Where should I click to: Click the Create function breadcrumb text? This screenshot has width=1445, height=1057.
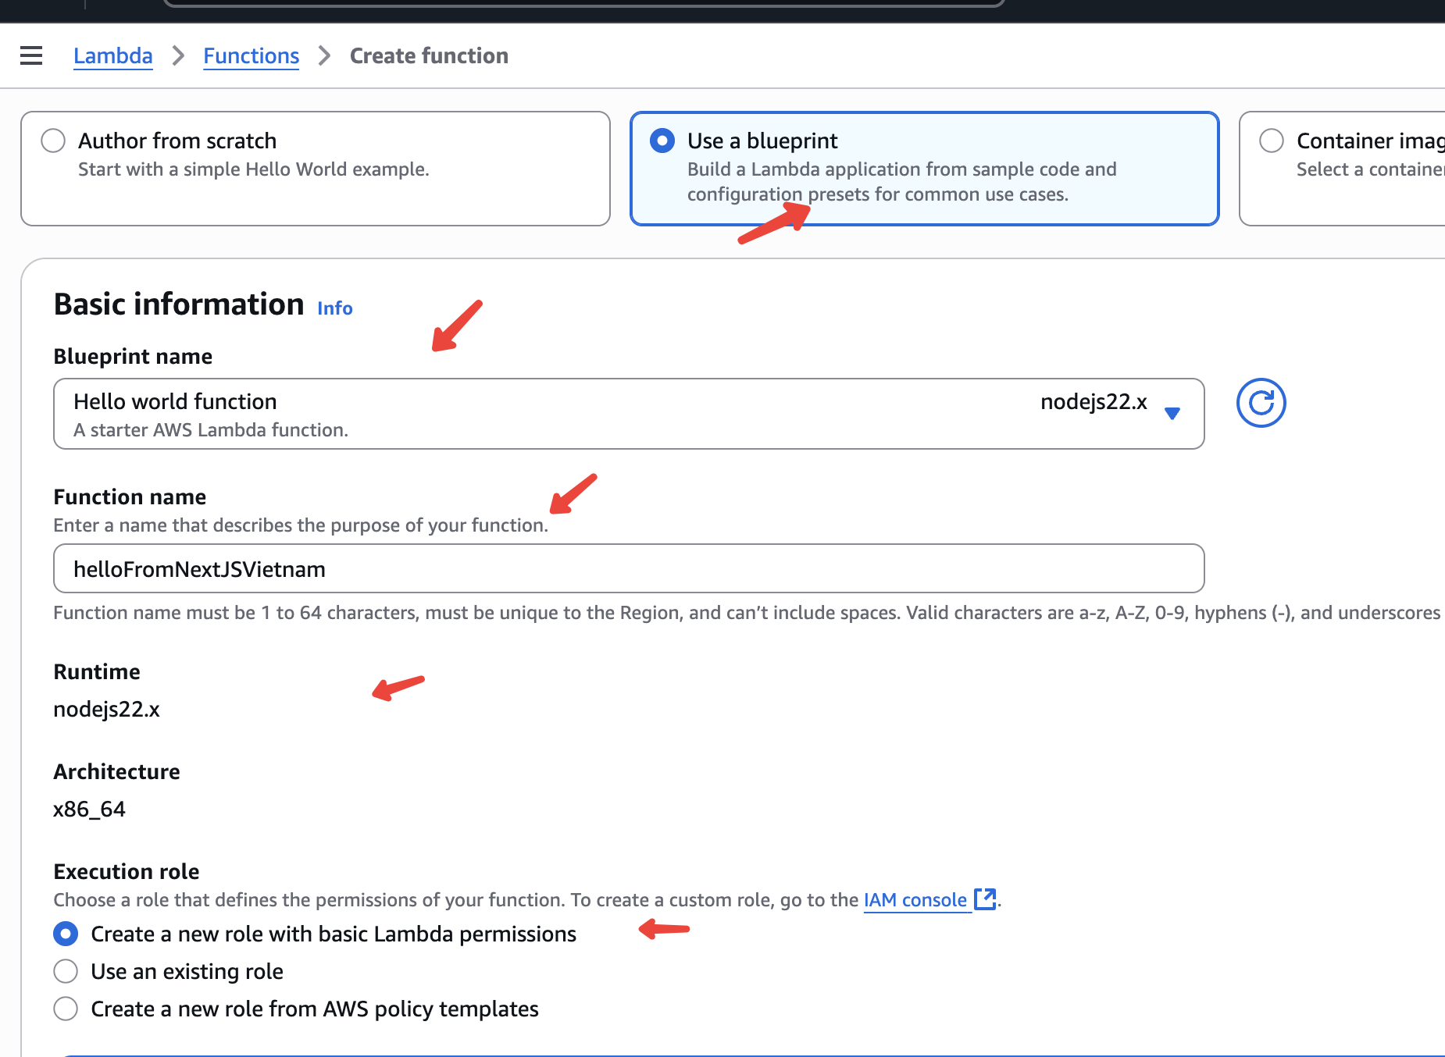(429, 56)
